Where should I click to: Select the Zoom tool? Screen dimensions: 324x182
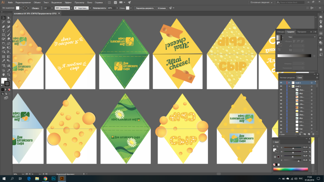(x=9, y=75)
